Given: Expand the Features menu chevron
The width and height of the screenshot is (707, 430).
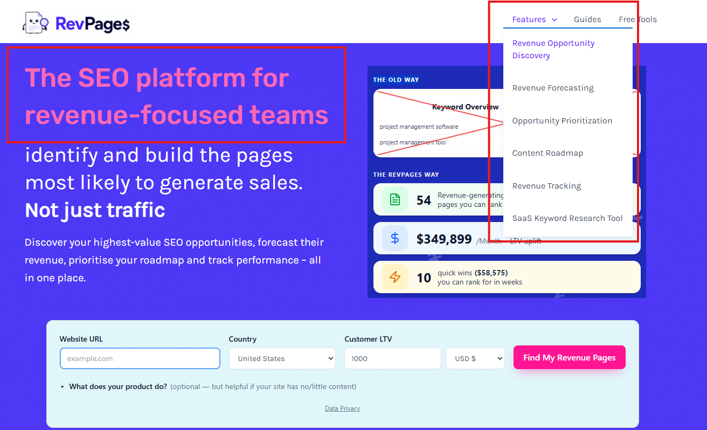Looking at the screenshot, I should [x=554, y=20].
